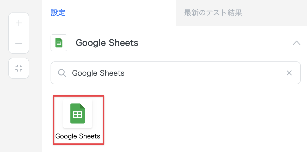Switch to the 最新のテスト結果 tab
This screenshot has height=152, width=307.
coord(213,13)
